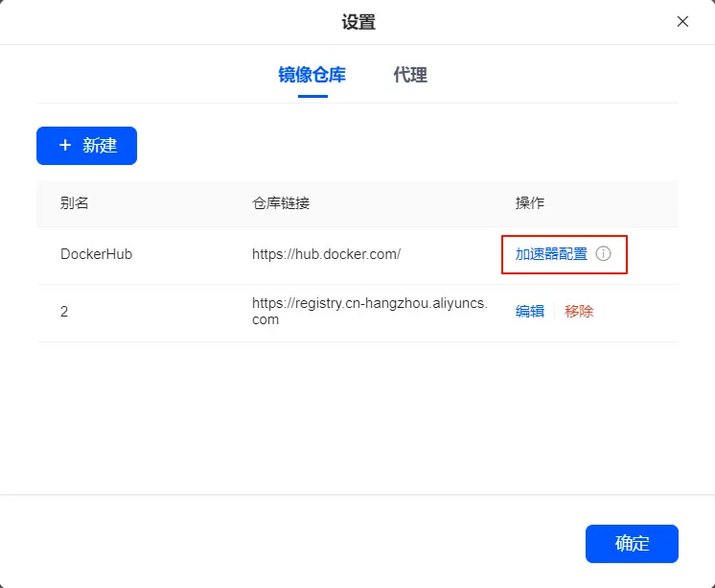Confirm settings with the 确定 button
This screenshot has height=588, width=715.
632,544
